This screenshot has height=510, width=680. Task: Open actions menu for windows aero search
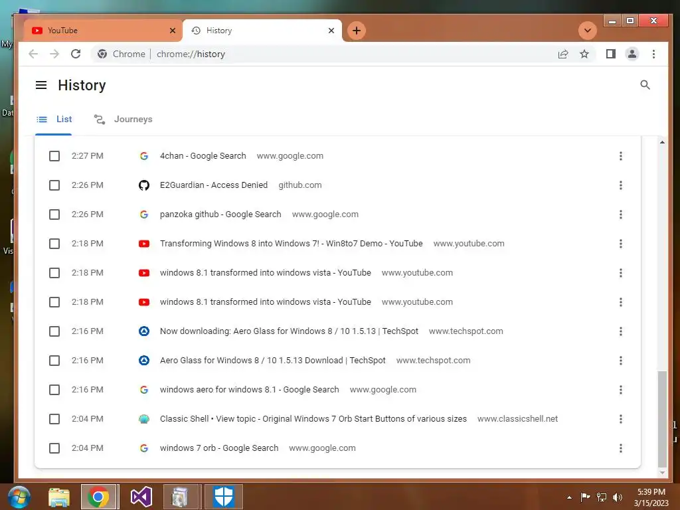[x=621, y=390]
